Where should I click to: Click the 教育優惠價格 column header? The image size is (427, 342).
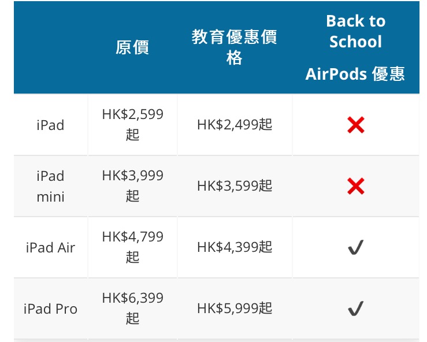click(235, 47)
